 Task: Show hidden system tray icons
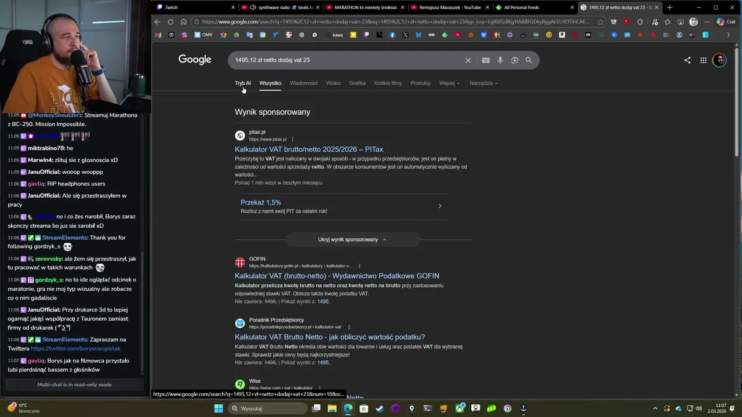pyautogui.click(x=656, y=408)
